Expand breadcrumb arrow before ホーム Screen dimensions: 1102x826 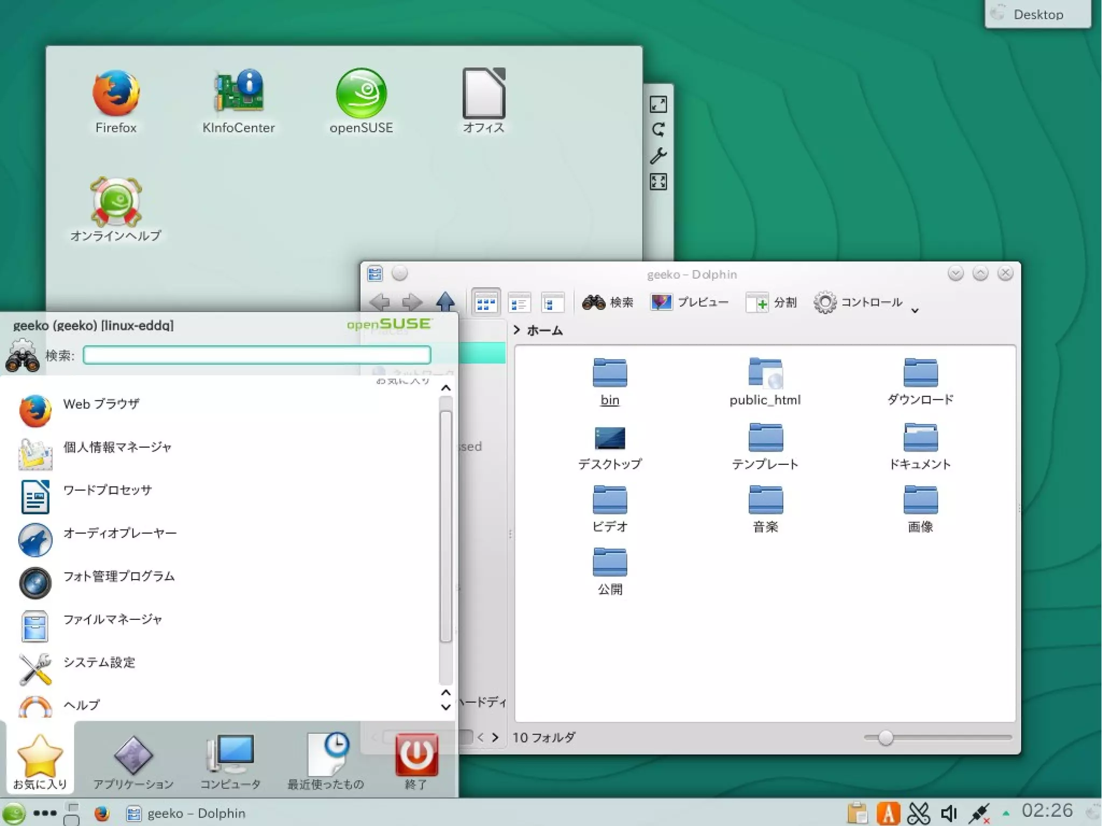(517, 330)
